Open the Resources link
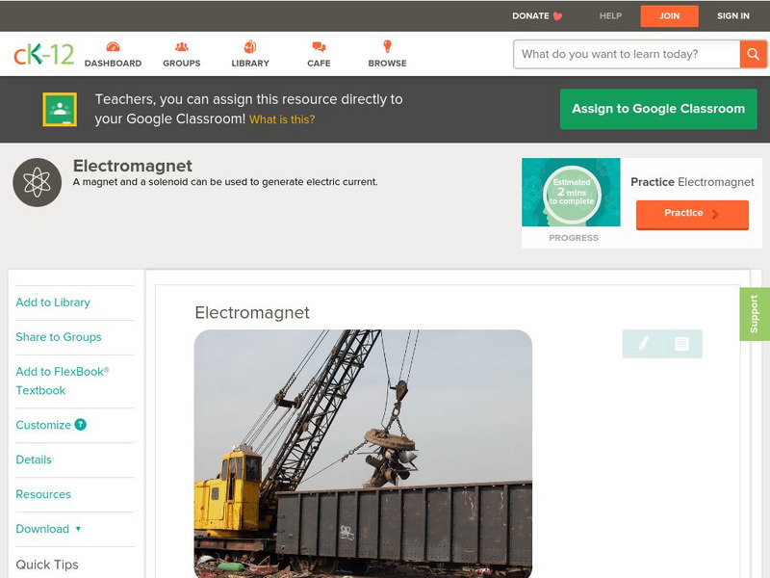Screen dimensions: 770x578 43,494
